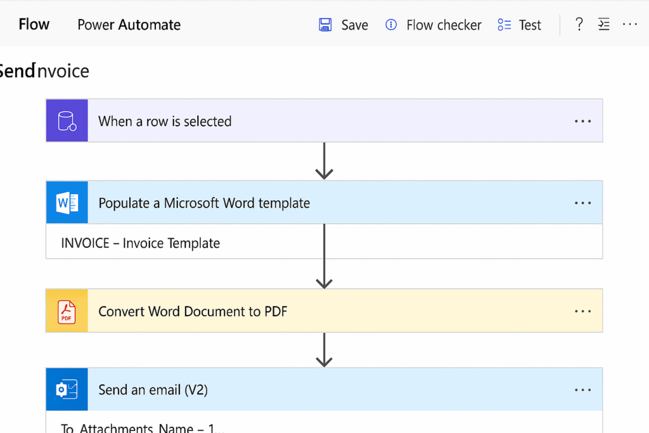Viewport: 649px width, 433px height.
Task: Click the Power Automate title link
Action: click(129, 25)
